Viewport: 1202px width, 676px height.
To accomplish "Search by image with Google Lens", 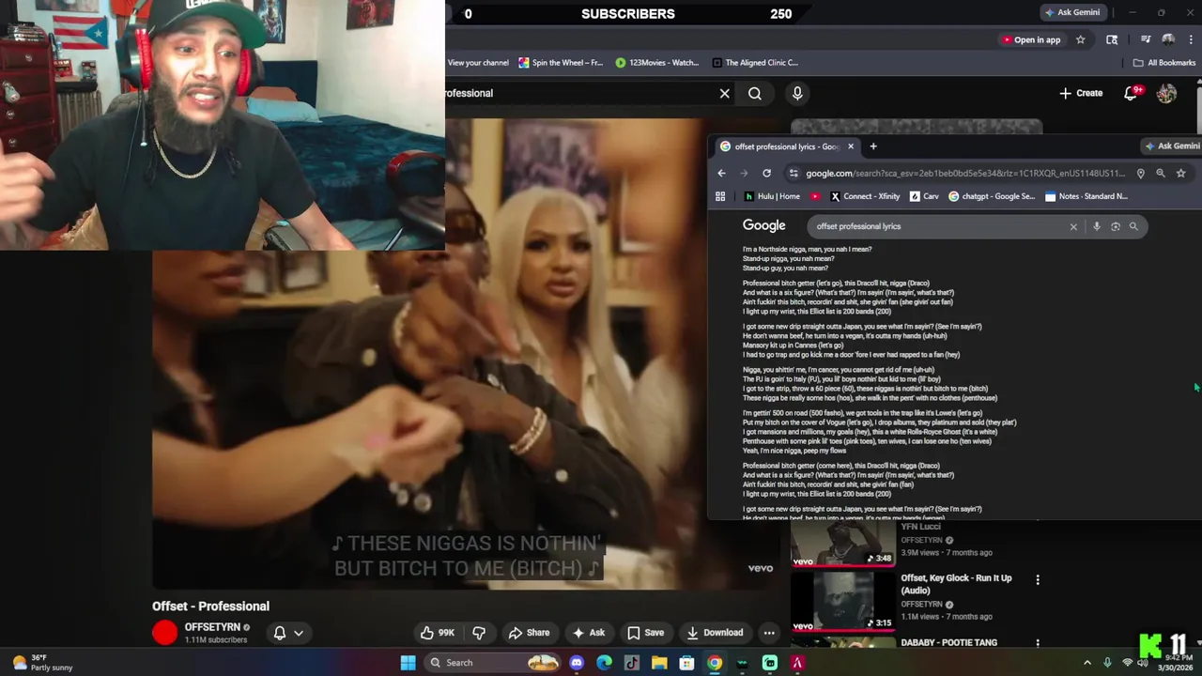I will pyautogui.click(x=1116, y=226).
